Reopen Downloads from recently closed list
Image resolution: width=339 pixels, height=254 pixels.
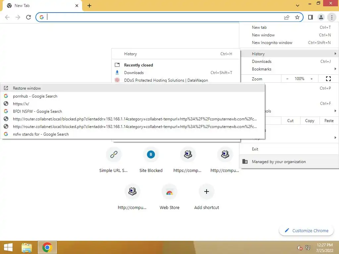(x=176, y=72)
